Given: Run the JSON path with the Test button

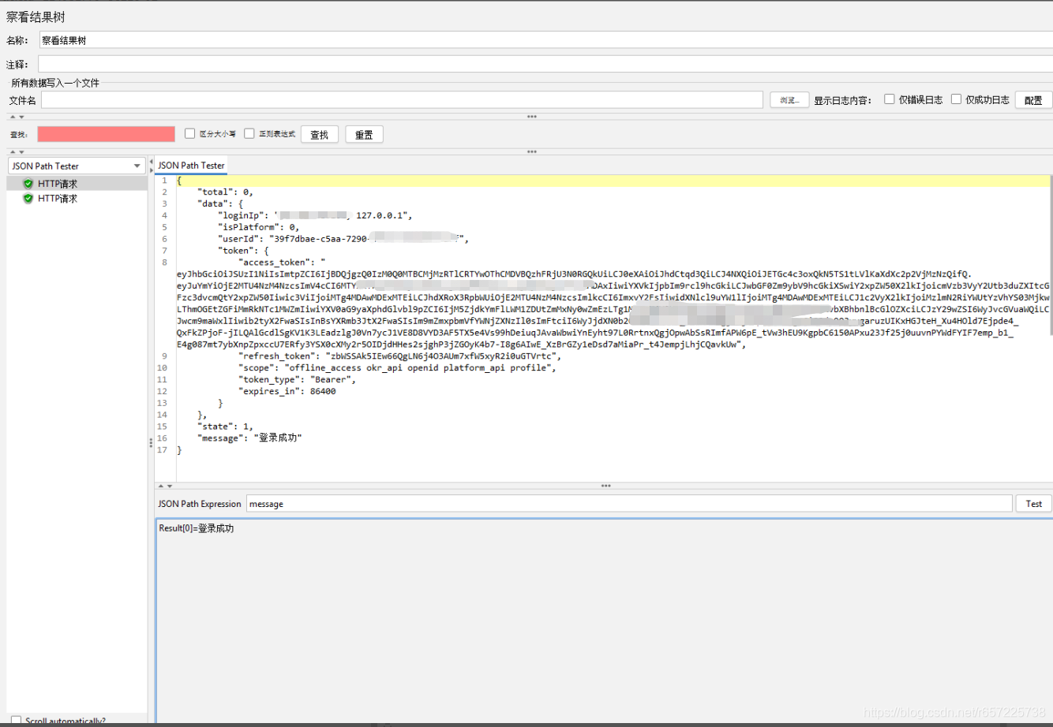Looking at the screenshot, I should pyautogui.click(x=1034, y=504).
